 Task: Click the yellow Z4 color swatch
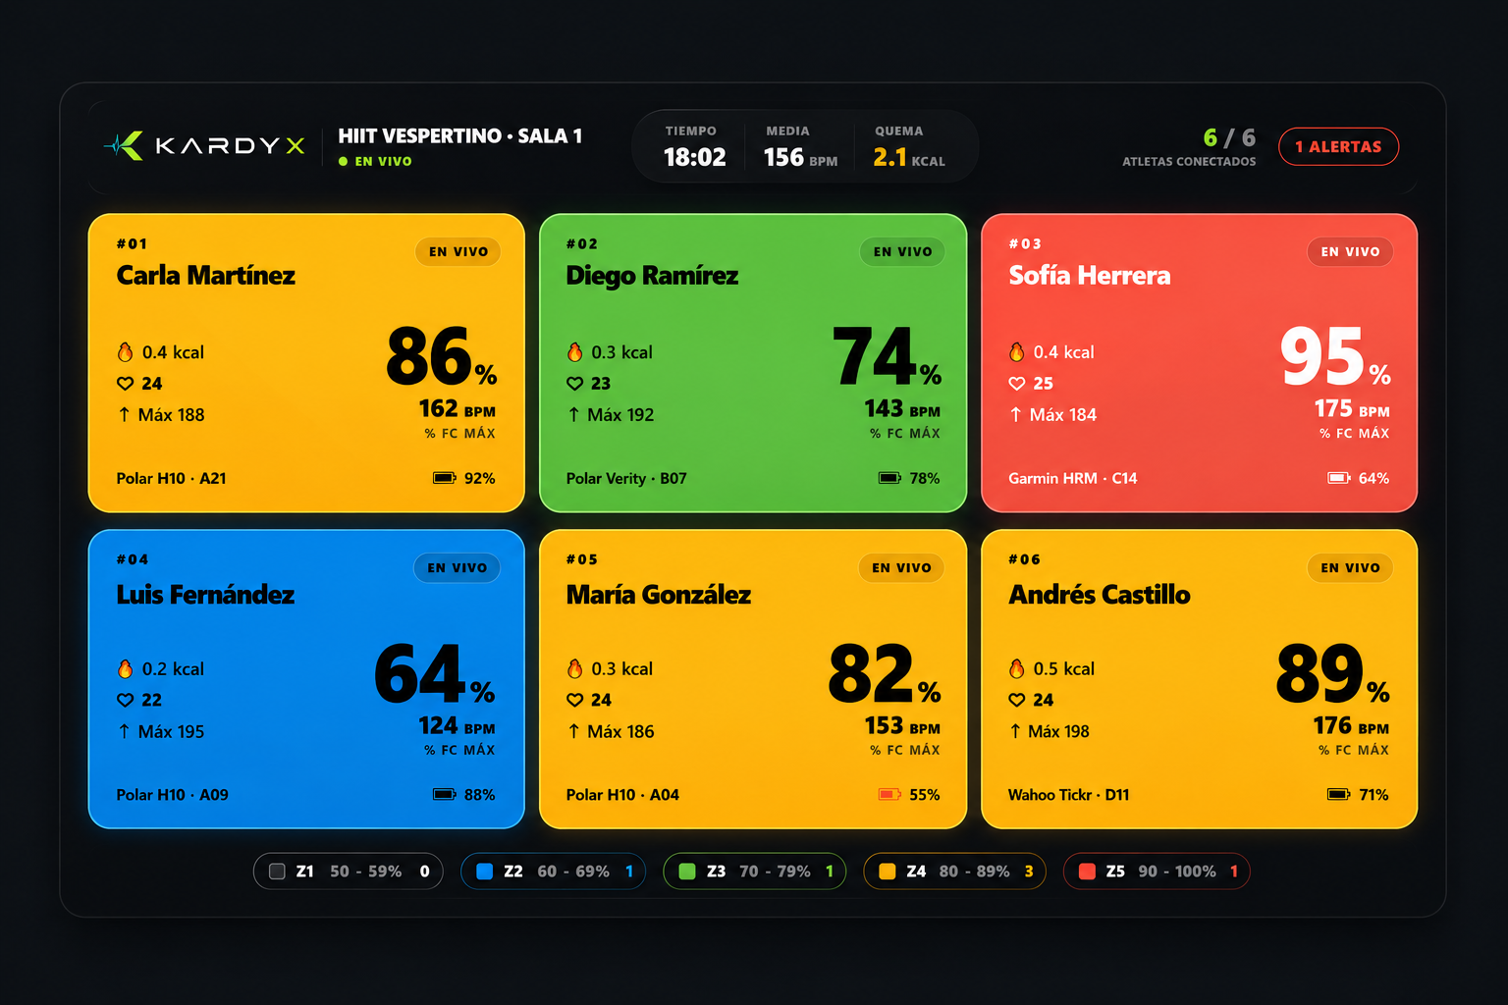(x=888, y=872)
